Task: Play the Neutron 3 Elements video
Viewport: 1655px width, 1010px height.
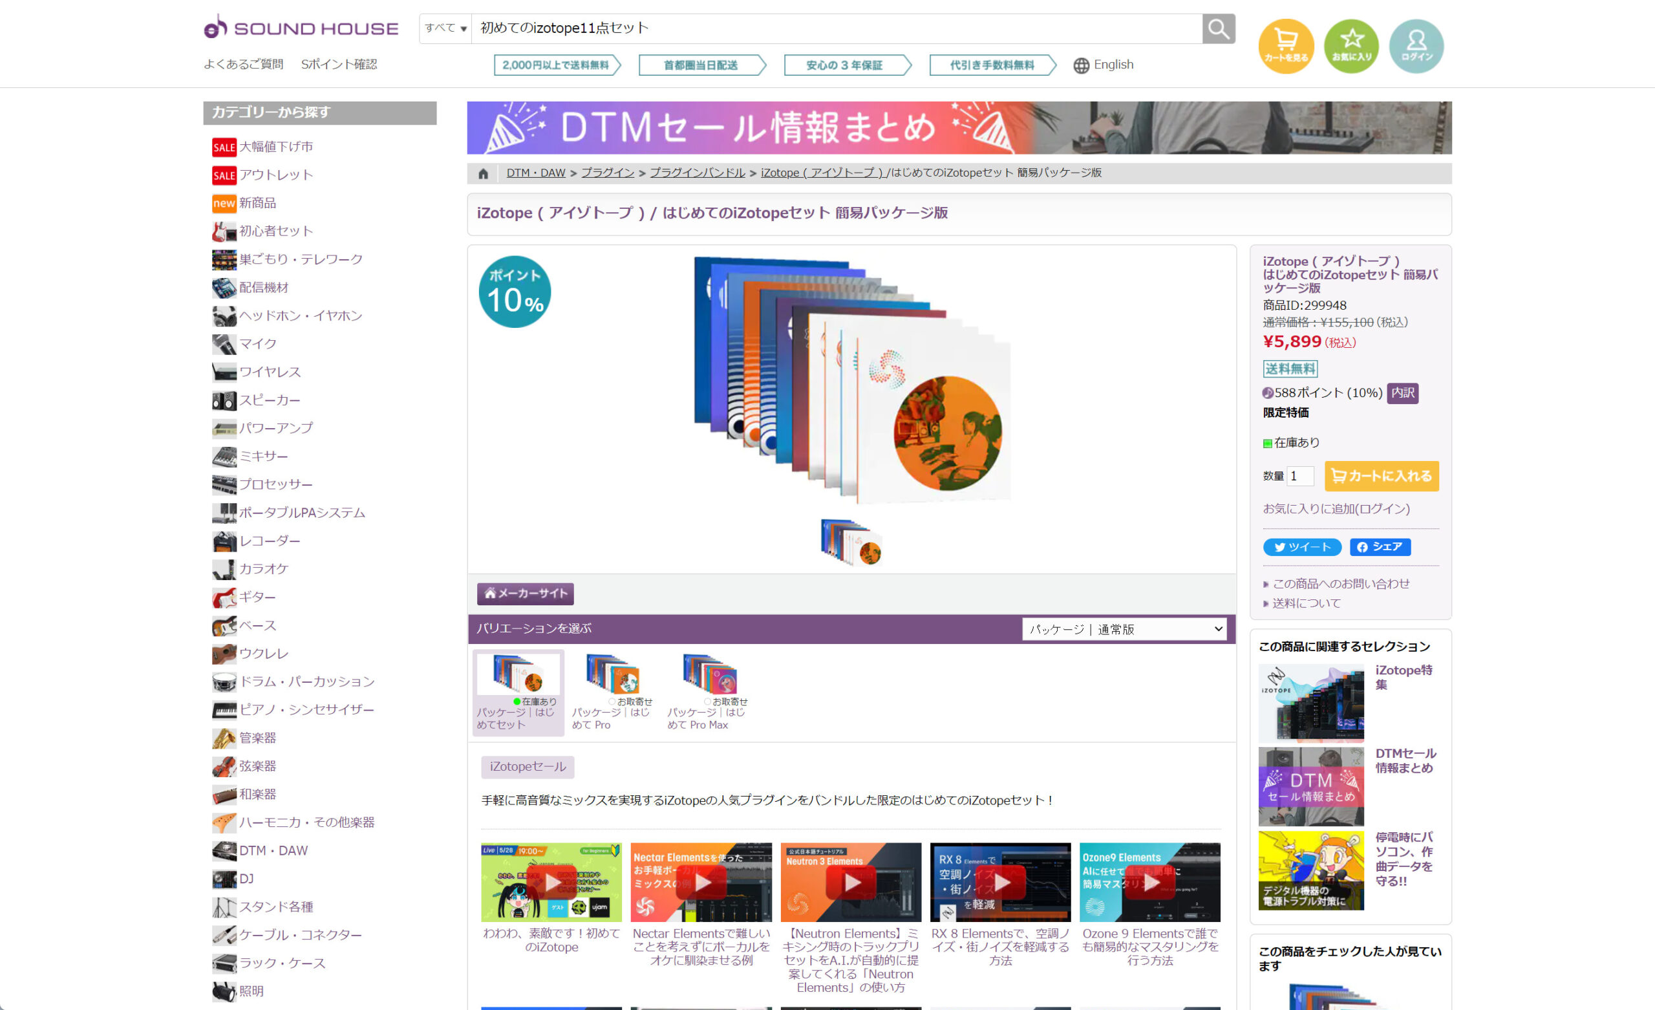Action: pyautogui.click(x=851, y=883)
